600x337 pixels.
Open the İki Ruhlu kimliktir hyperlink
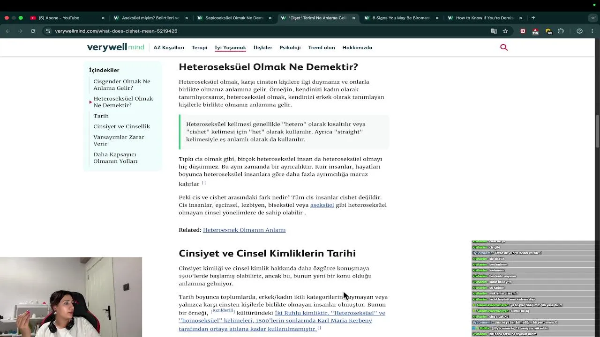click(x=302, y=313)
